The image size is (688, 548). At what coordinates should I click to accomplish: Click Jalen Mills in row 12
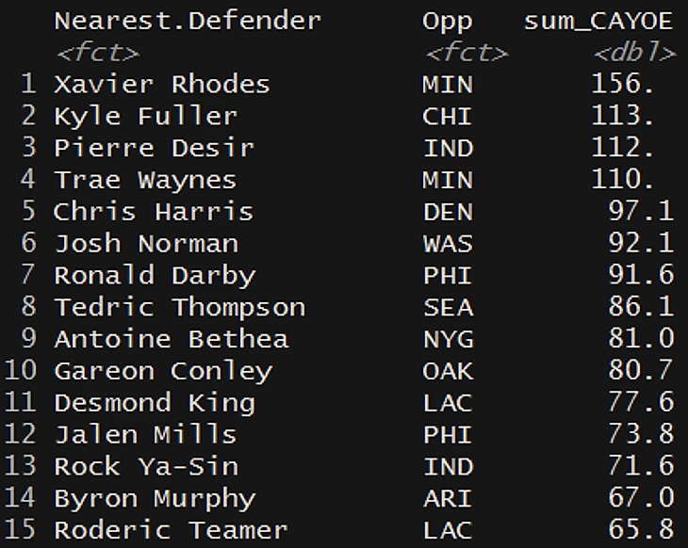(x=145, y=434)
